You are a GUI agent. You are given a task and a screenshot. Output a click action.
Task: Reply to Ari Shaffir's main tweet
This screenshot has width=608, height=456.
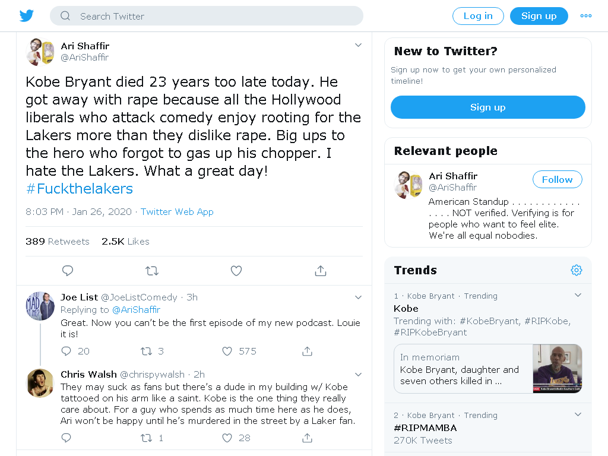(x=68, y=270)
